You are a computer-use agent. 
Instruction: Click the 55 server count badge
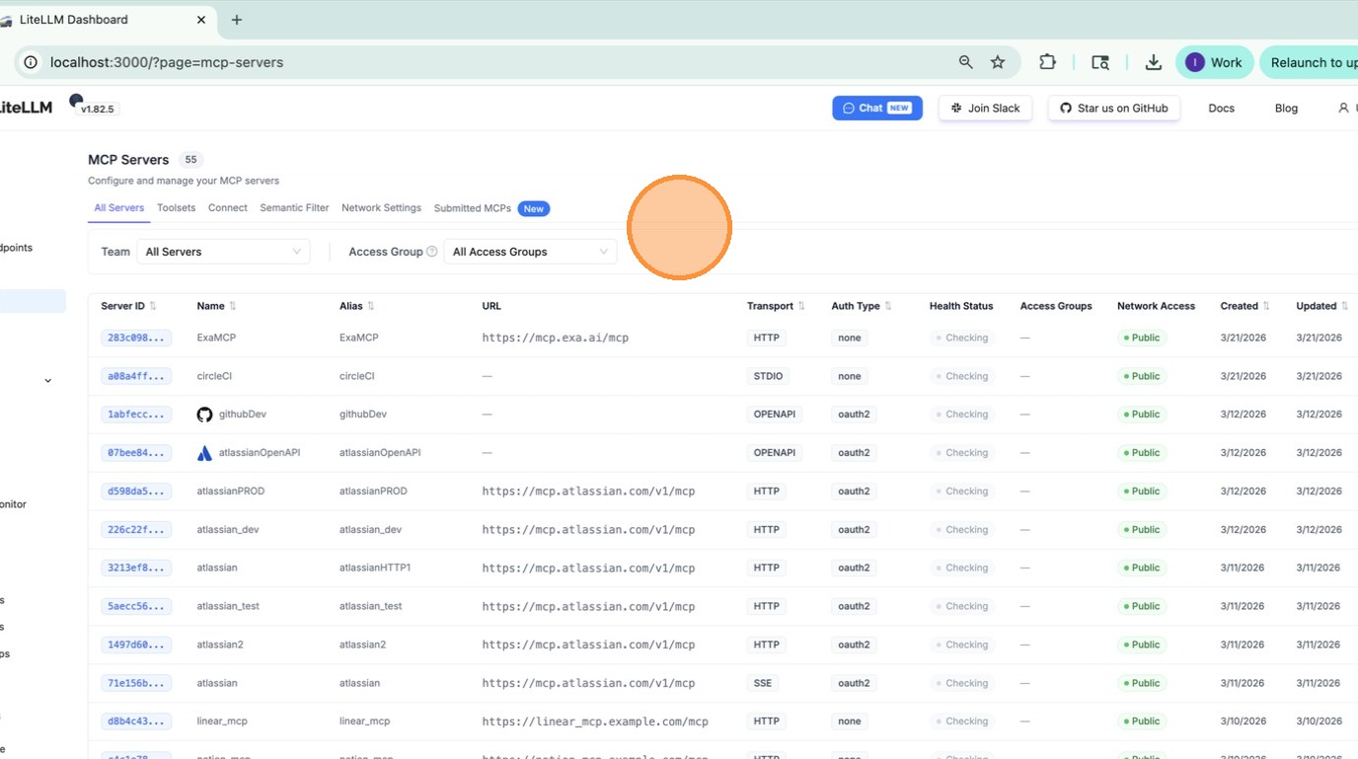click(x=191, y=160)
